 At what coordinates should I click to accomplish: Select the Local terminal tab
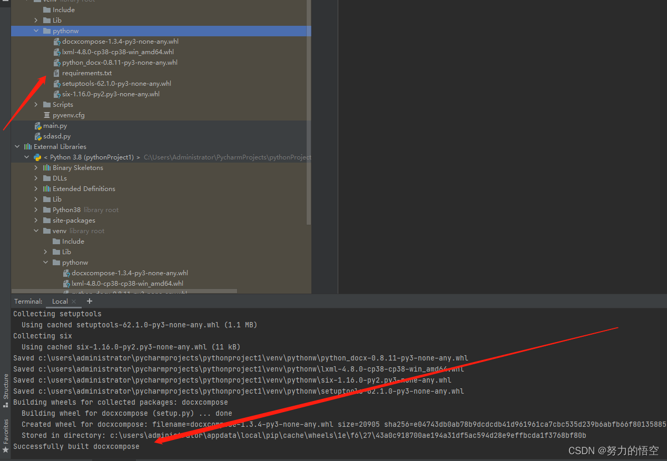coord(60,301)
